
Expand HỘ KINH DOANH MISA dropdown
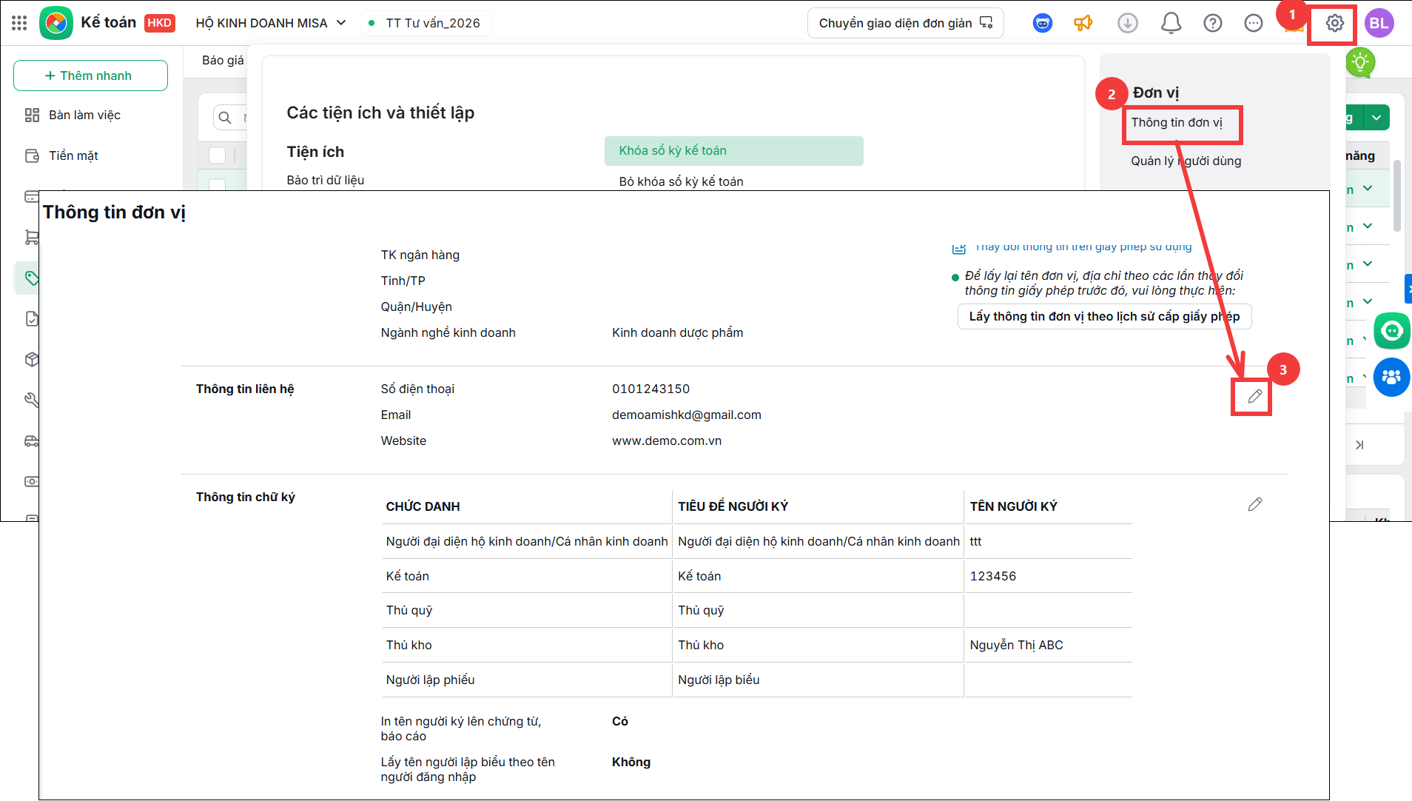click(341, 23)
